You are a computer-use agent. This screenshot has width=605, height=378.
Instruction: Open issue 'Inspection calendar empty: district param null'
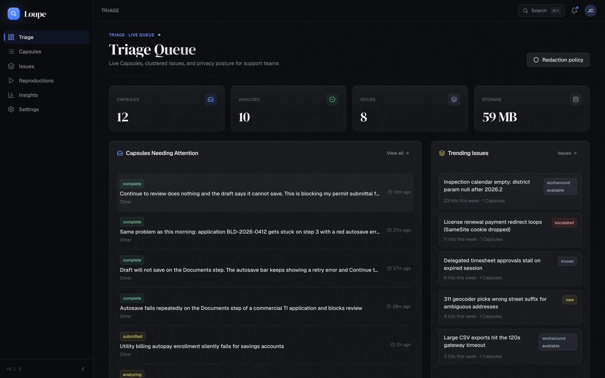[510, 191]
